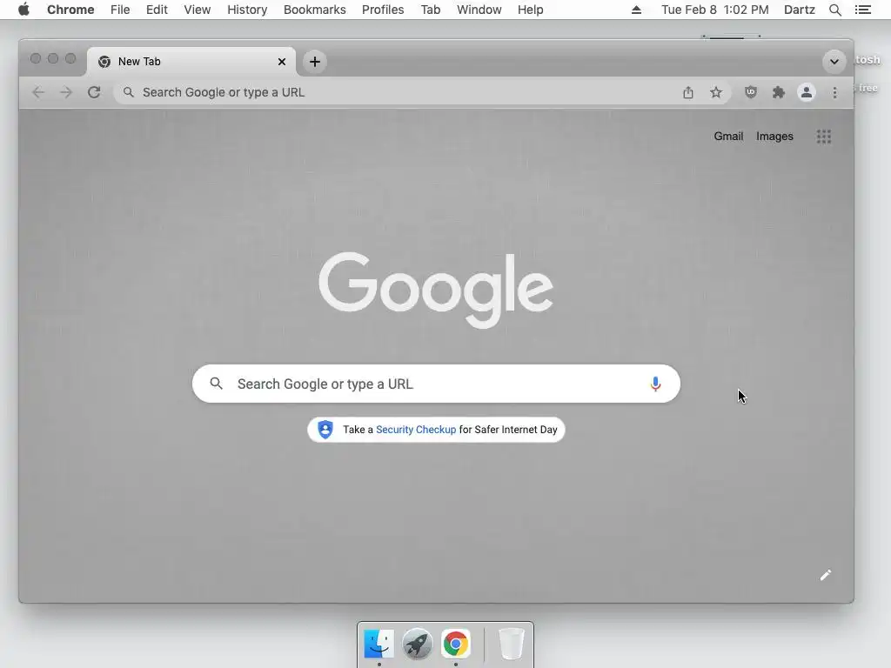Open the Security Checkup link

click(416, 430)
